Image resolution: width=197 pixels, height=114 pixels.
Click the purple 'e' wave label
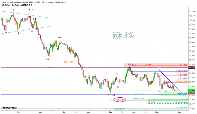click(28, 13)
